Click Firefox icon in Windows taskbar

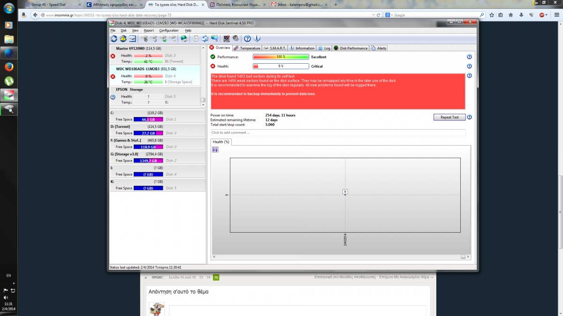click(x=9, y=67)
